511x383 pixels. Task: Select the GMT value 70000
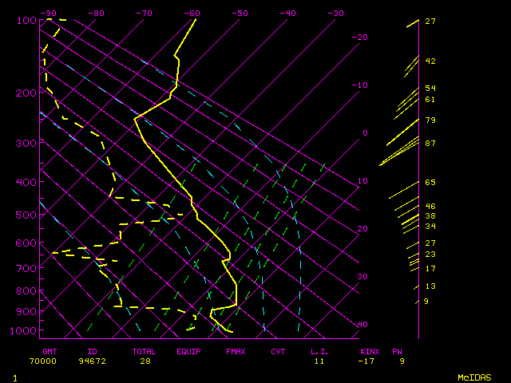(x=43, y=361)
